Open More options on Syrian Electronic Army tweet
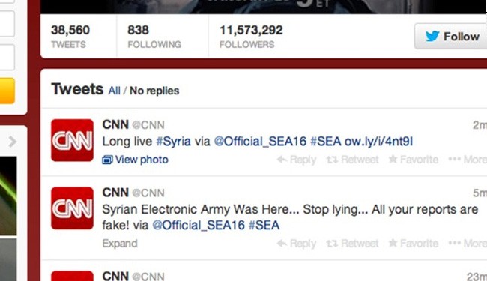487x281 pixels. [468, 244]
